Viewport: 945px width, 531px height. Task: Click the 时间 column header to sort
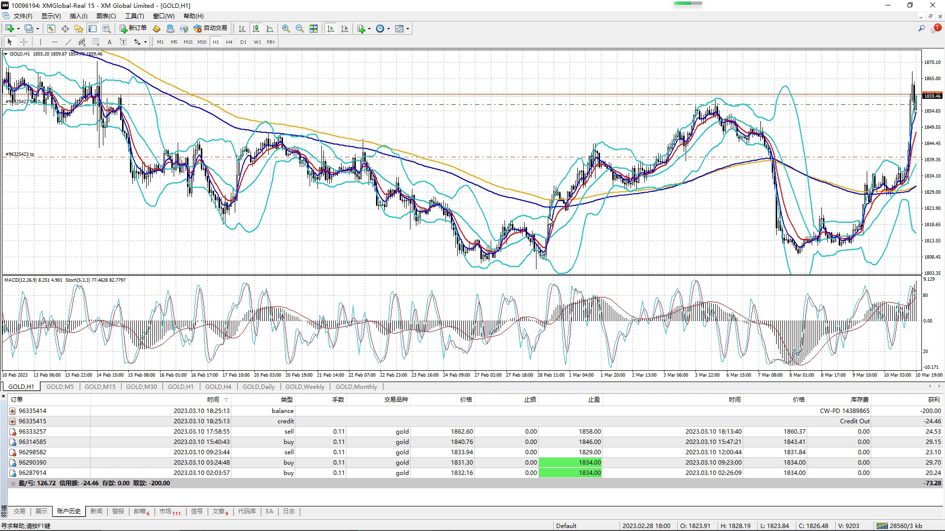click(x=213, y=400)
